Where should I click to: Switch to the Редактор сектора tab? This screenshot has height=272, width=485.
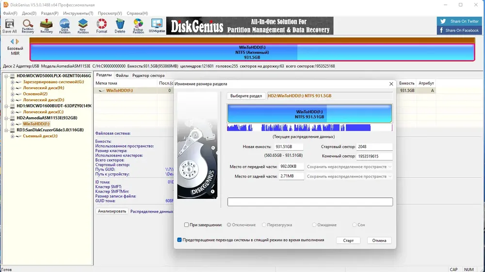tap(148, 76)
